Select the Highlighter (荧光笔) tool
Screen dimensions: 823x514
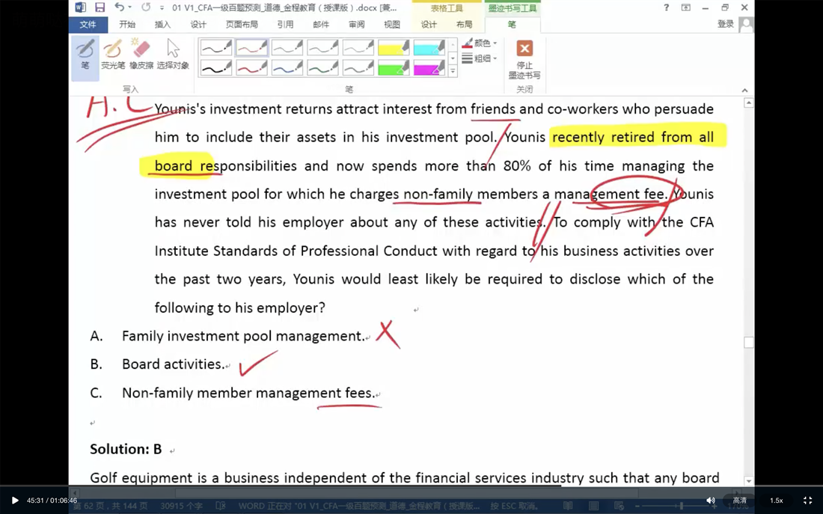pyautogui.click(x=113, y=55)
